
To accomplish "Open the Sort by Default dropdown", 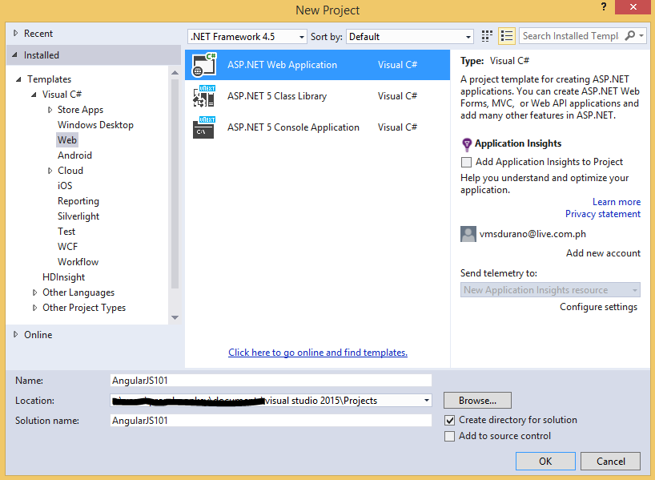I will [409, 37].
